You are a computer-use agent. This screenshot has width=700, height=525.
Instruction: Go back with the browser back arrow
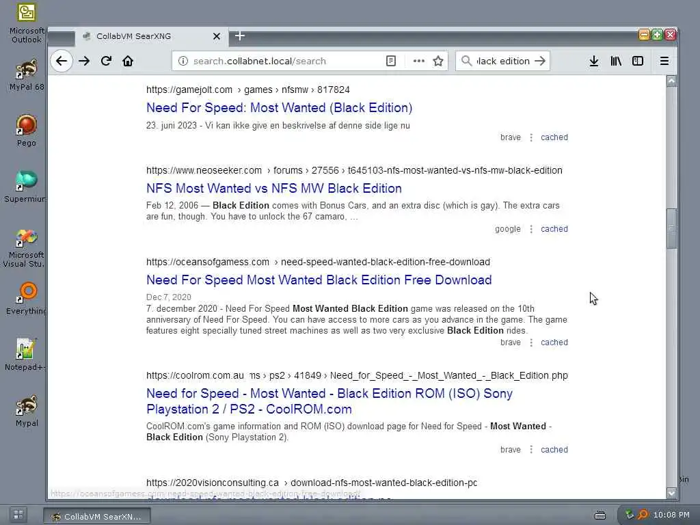(x=62, y=61)
